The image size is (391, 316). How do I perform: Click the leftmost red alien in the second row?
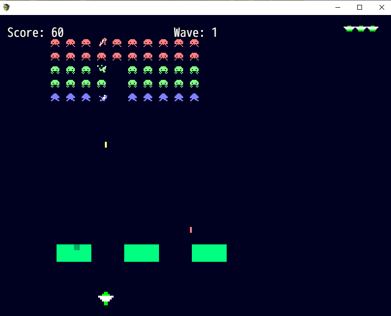click(x=55, y=57)
